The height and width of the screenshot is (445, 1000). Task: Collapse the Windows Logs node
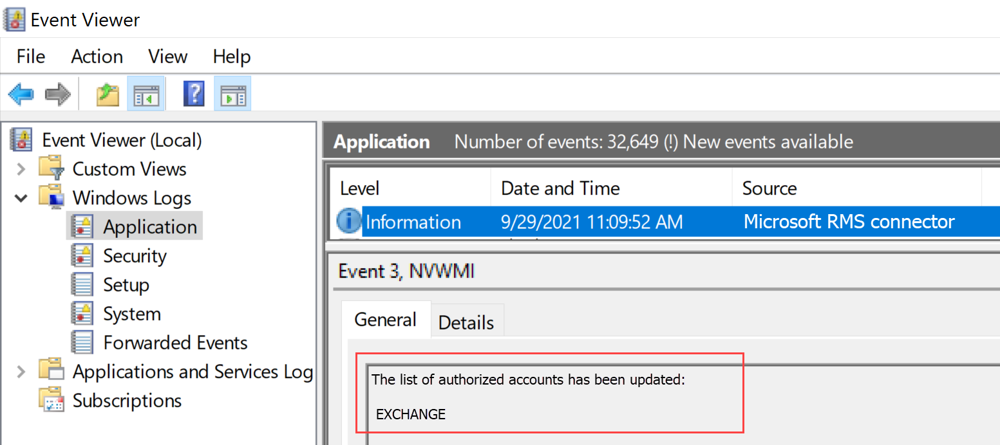[21, 198]
